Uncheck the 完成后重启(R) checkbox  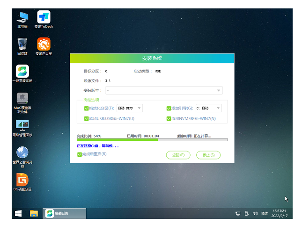pos(80,154)
